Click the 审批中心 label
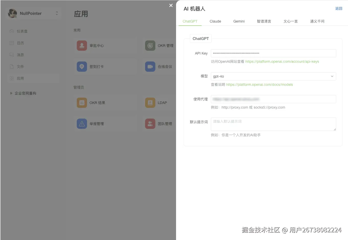Image resolution: width=348 pixels, height=240 pixels. (x=97, y=46)
